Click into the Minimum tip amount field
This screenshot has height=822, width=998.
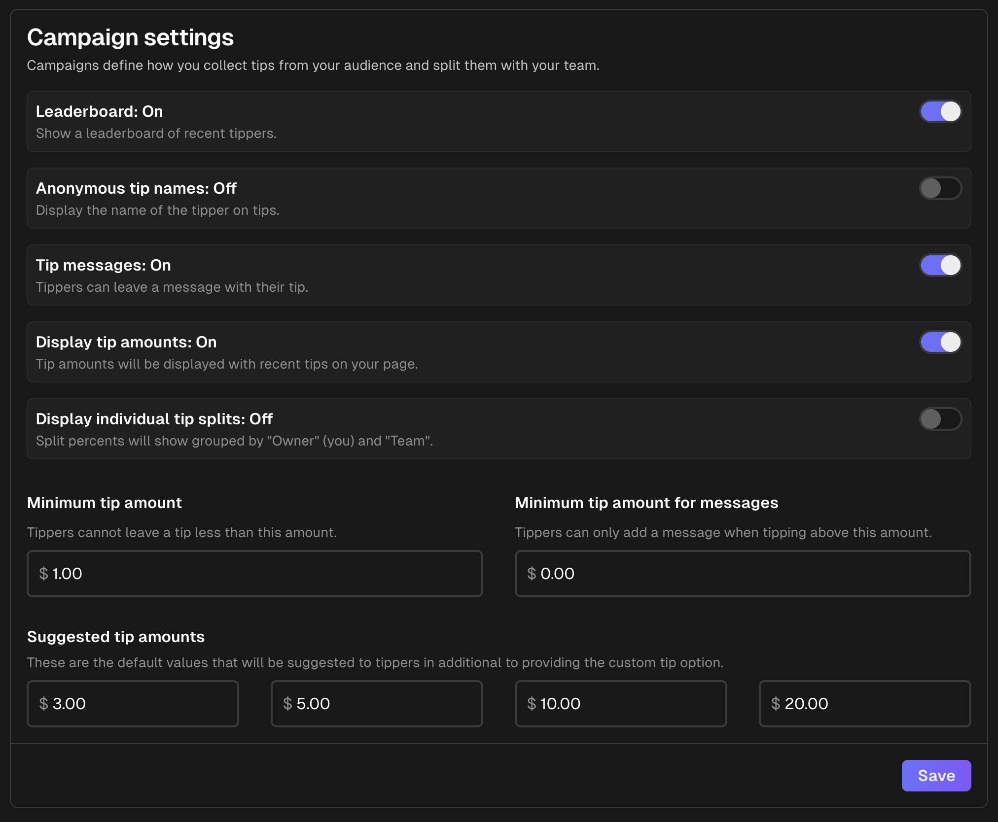(254, 574)
